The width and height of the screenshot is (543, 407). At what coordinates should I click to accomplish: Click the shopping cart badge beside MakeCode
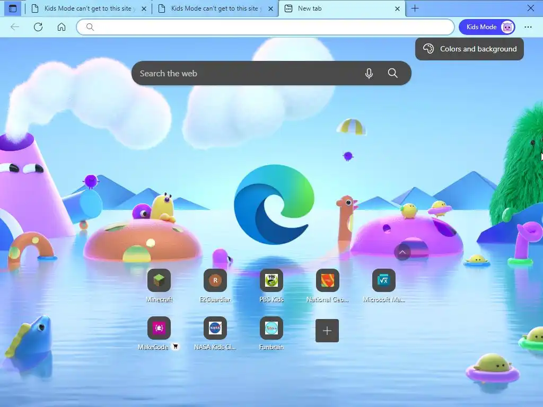coord(176,347)
